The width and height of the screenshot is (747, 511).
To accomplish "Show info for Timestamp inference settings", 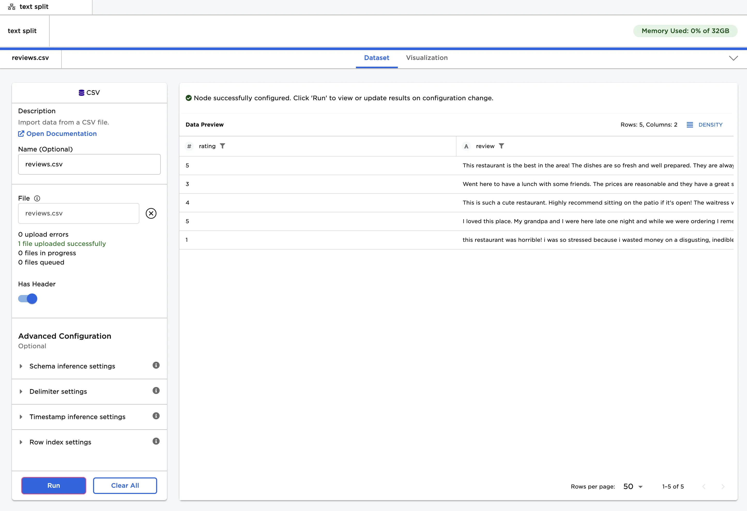I will click(x=156, y=416).
